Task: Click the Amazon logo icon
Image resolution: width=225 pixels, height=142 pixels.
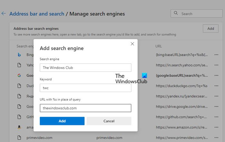Action: tap(19, 127)
